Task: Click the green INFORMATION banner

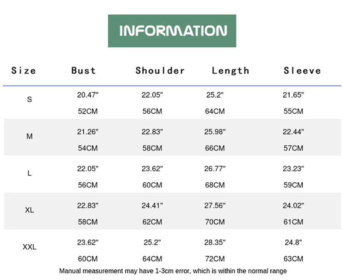Action: (x=172, y=31)
